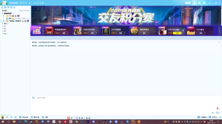Click the location pin icon in sidebar toolbar

point(8,7)
